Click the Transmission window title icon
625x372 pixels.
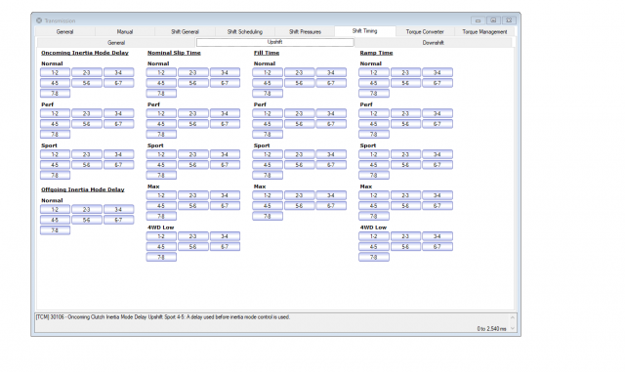pyautogui.click(x=39, y=21)
